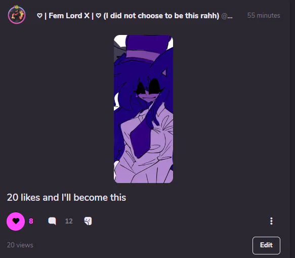Click the 20 views label
Screen dimensions: 295x258
[x=20, y=245]
